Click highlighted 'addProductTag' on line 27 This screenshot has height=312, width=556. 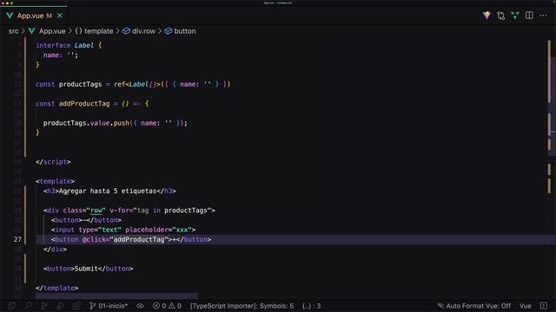pyautogui.click(x=139, y=239)
